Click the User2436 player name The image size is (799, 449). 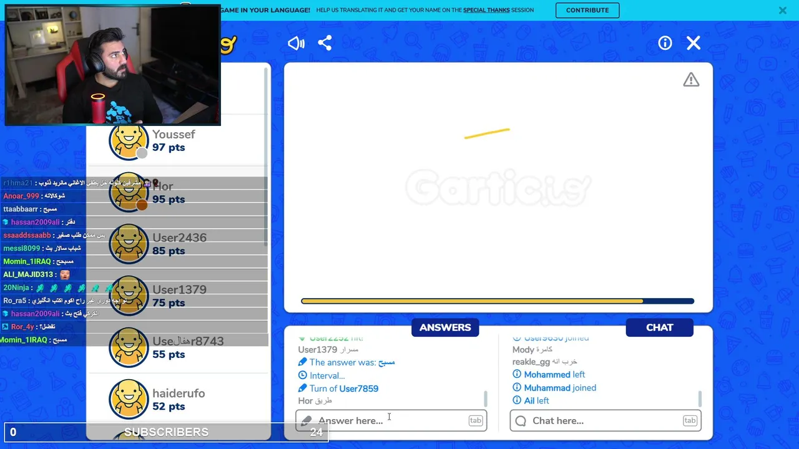coord(179,238)
